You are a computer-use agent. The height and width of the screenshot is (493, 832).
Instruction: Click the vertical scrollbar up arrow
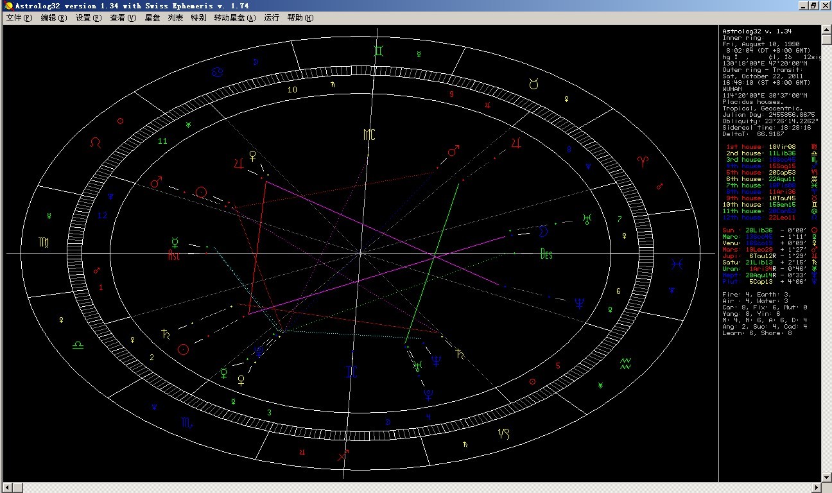(x=826, y=30)
